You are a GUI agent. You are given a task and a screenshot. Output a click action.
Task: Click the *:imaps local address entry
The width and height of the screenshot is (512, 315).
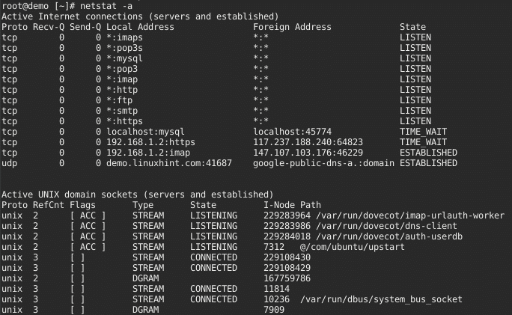tap(124, 37)
